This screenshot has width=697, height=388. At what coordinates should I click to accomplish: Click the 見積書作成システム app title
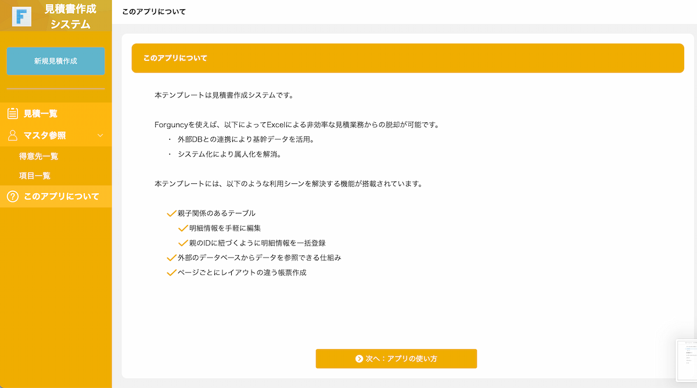70,16
